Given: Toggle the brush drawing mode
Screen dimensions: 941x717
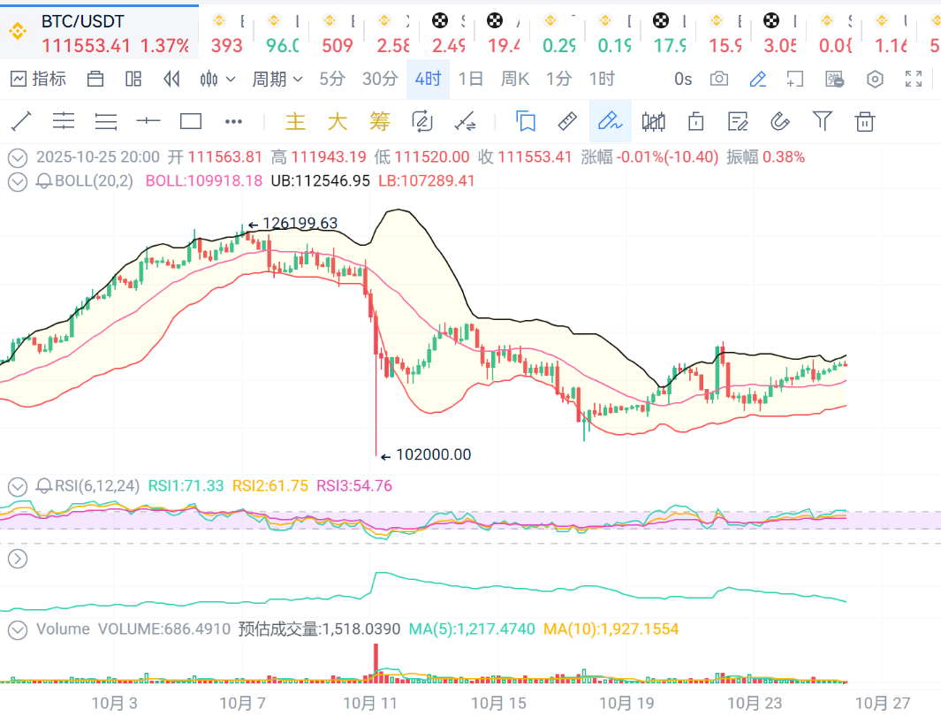Looking at the screenshot, I should pyautogui.click(x=611, y=121).
